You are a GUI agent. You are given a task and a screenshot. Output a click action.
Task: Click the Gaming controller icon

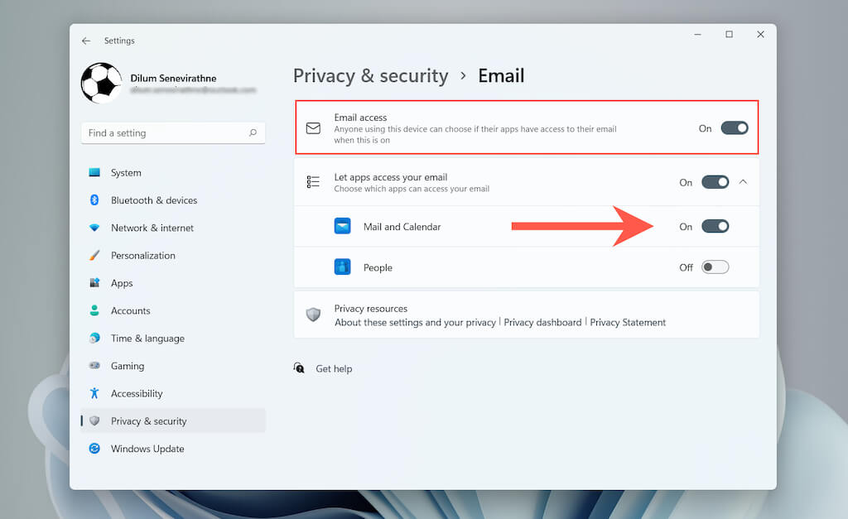[94, 366]
